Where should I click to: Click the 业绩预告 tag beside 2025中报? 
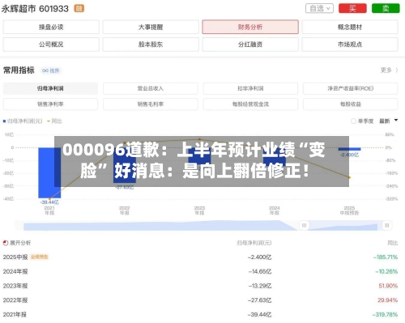40,257
